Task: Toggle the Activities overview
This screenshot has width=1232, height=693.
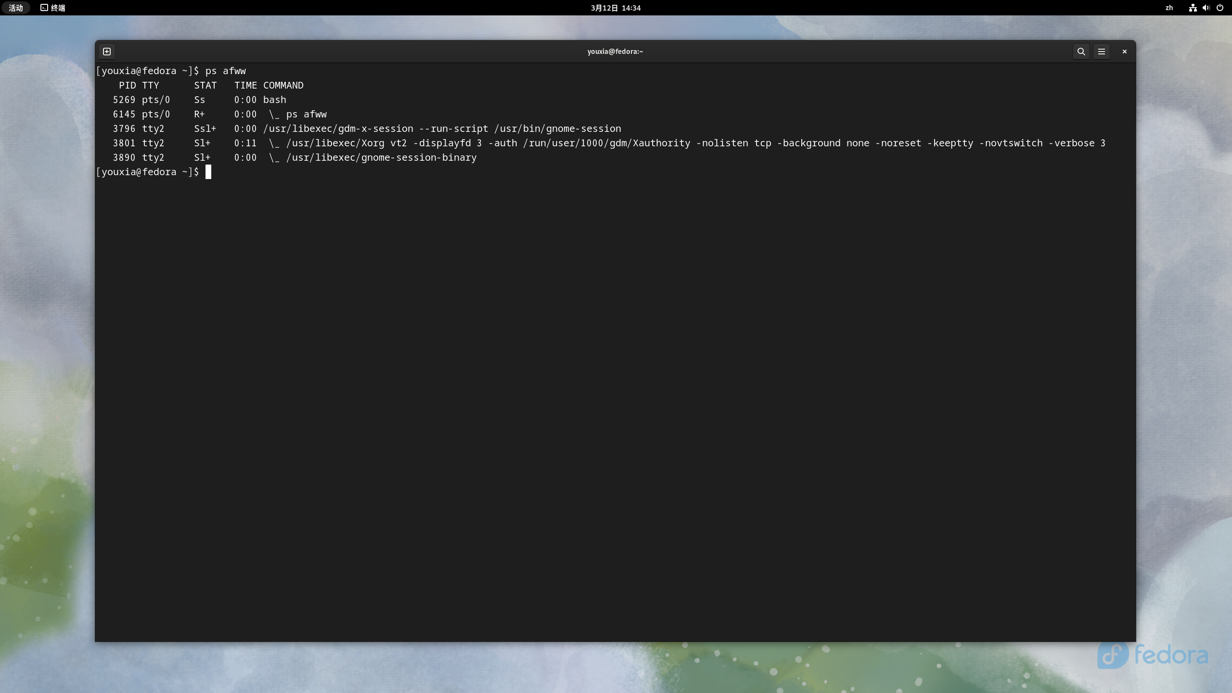Action: (16, 8)
